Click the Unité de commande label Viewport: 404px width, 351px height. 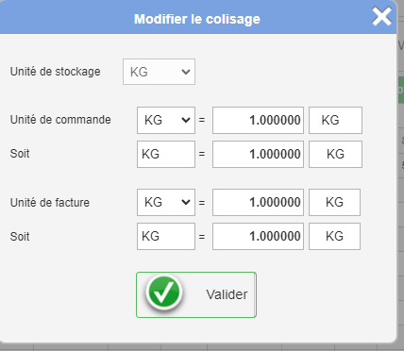[60, 120]
